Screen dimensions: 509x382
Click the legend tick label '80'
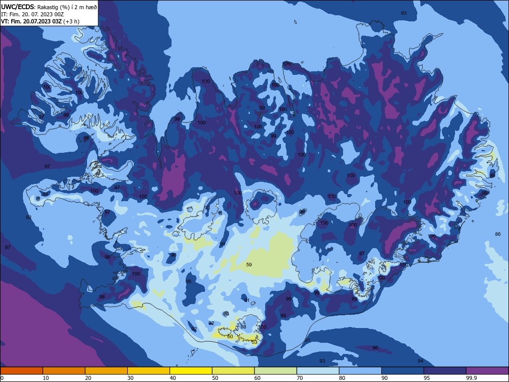point(342,378)
